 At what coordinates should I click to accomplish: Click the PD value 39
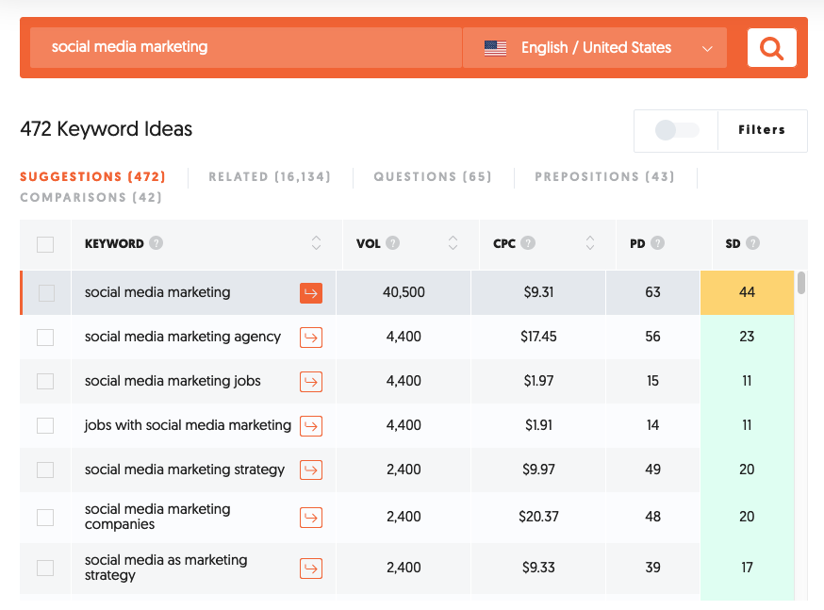652,568
